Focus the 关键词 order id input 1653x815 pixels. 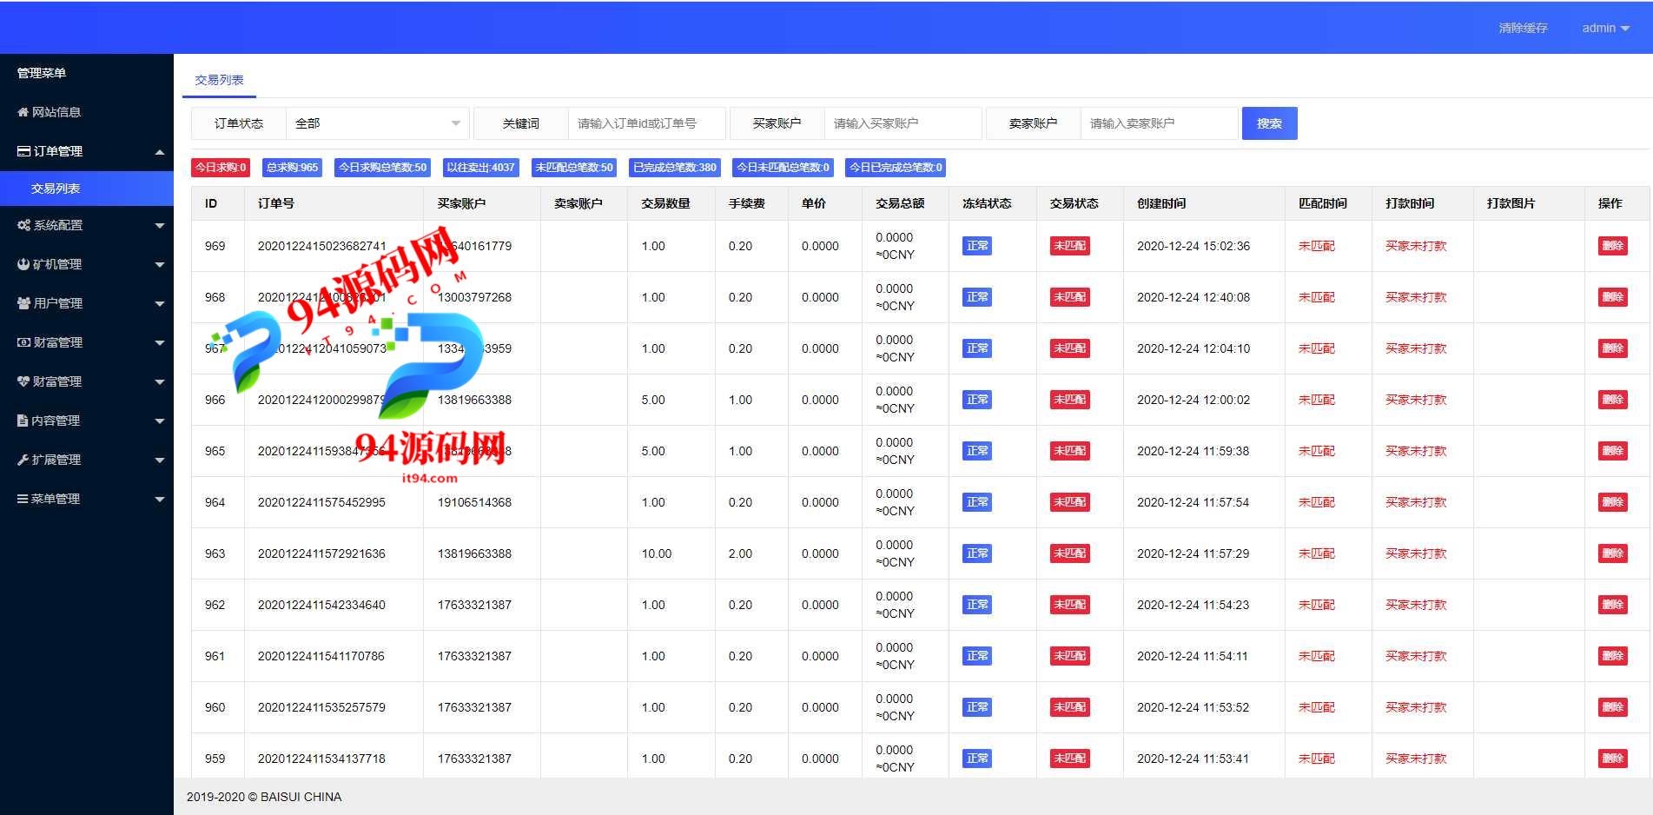[646, 123]
